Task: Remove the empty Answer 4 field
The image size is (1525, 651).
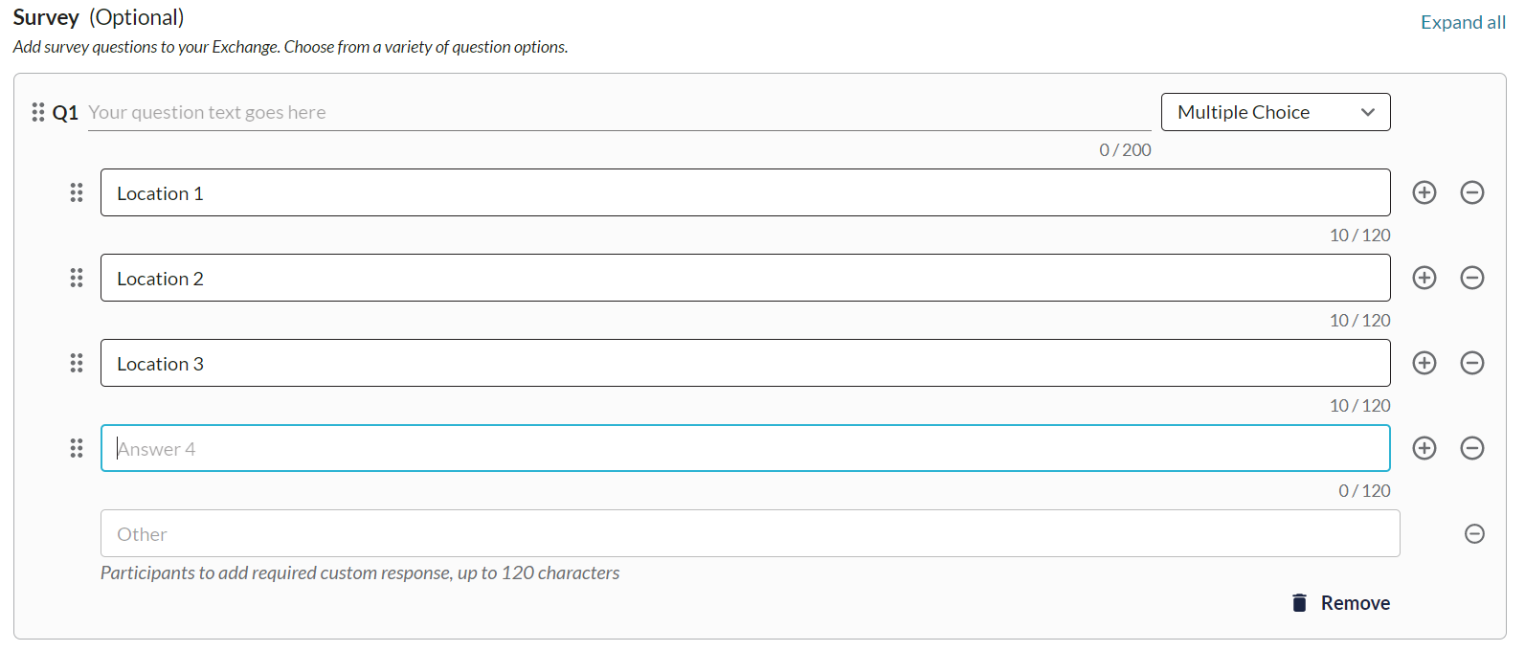Action: point(1472,448)
